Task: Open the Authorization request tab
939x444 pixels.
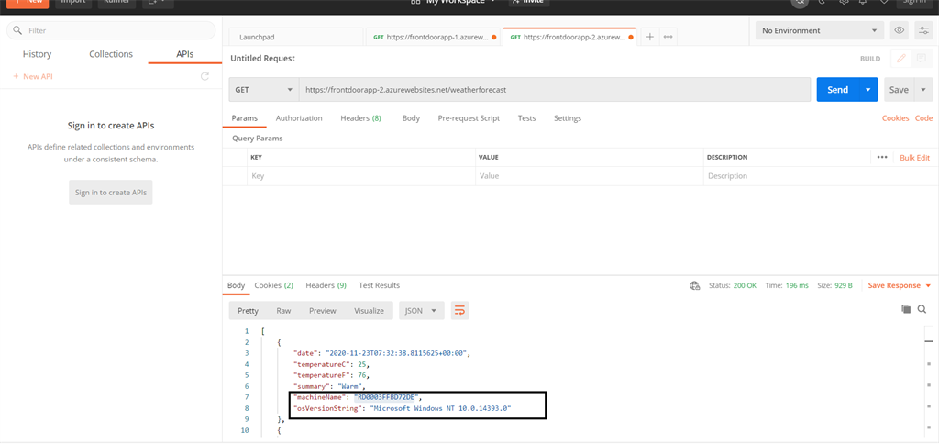Action: (299, 118)
